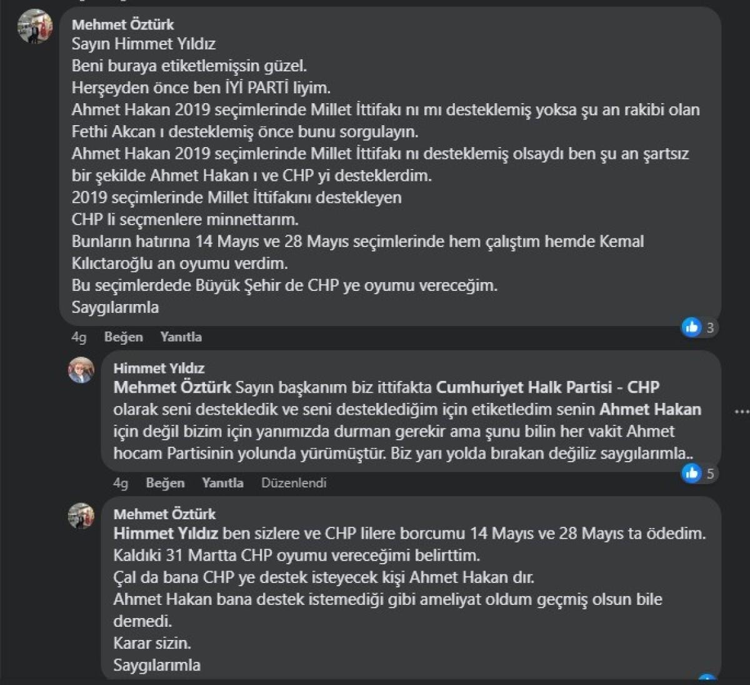Open the author name on the top comment

(122, 24)
